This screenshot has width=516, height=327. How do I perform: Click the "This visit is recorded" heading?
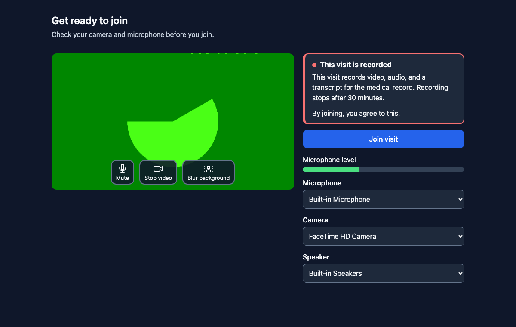[356, 65]
